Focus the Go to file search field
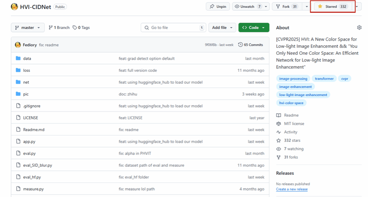The height and width of the screenshot is (197, 368). [x=173, y=28]
